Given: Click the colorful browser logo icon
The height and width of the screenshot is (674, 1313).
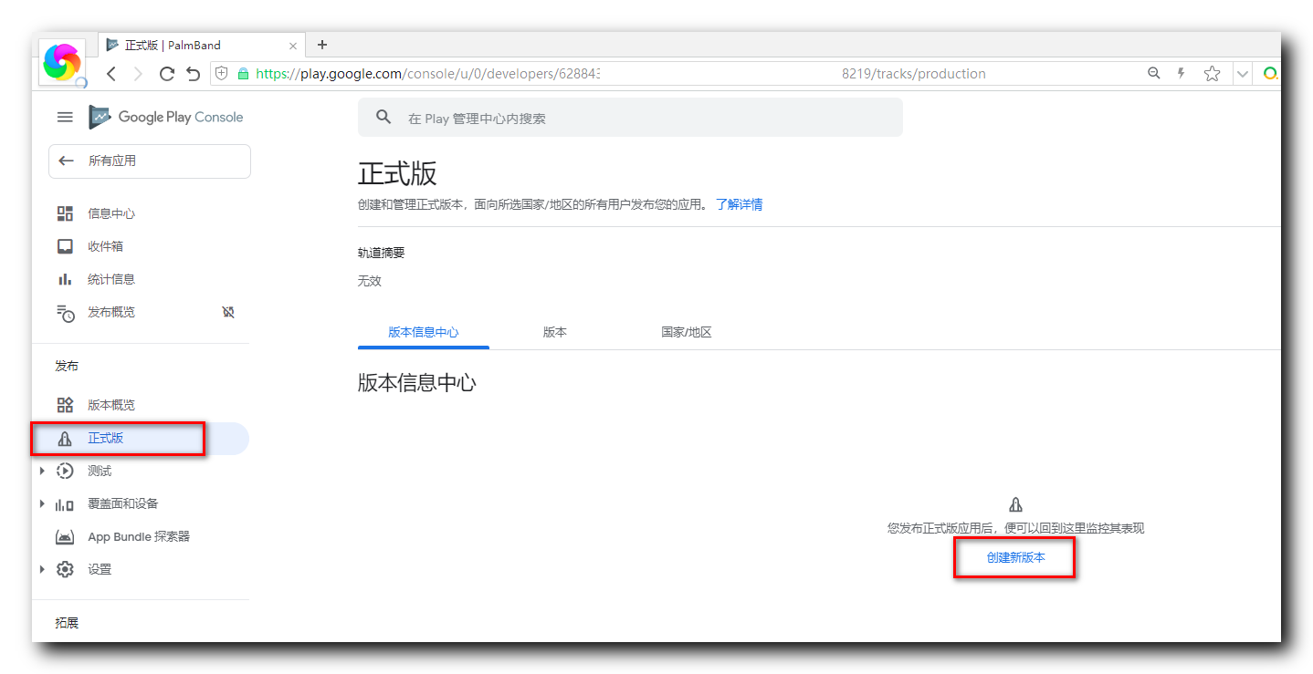Looking at the screenshot, I should click(x=62, y=62).
